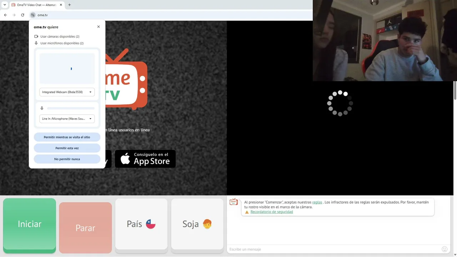Click the microphone icon beside 'Usar micrófonos disponibles'
Screen dimensions: 457x257
36,43
